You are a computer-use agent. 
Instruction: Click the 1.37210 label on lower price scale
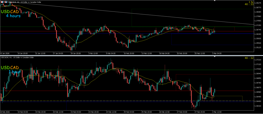[x=258, y=60]
